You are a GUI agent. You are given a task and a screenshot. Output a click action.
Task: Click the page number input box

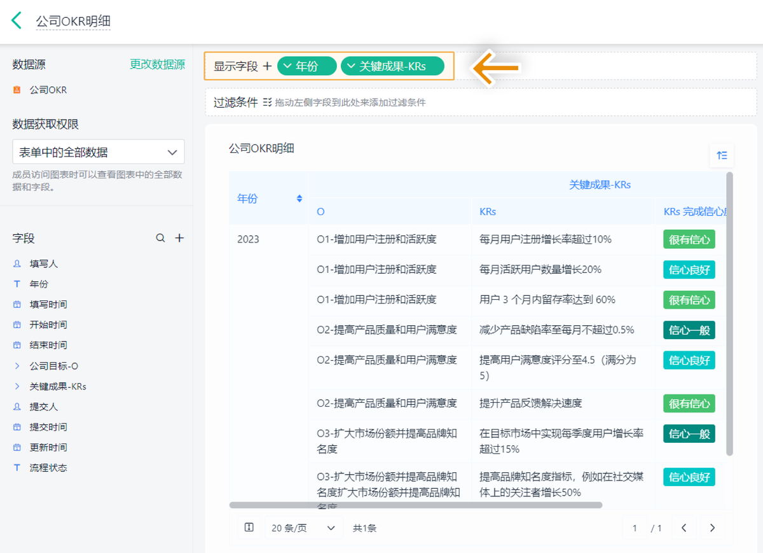[635, 528]
